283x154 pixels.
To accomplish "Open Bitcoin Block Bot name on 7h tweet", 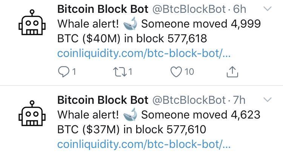I will pos(103,100).
